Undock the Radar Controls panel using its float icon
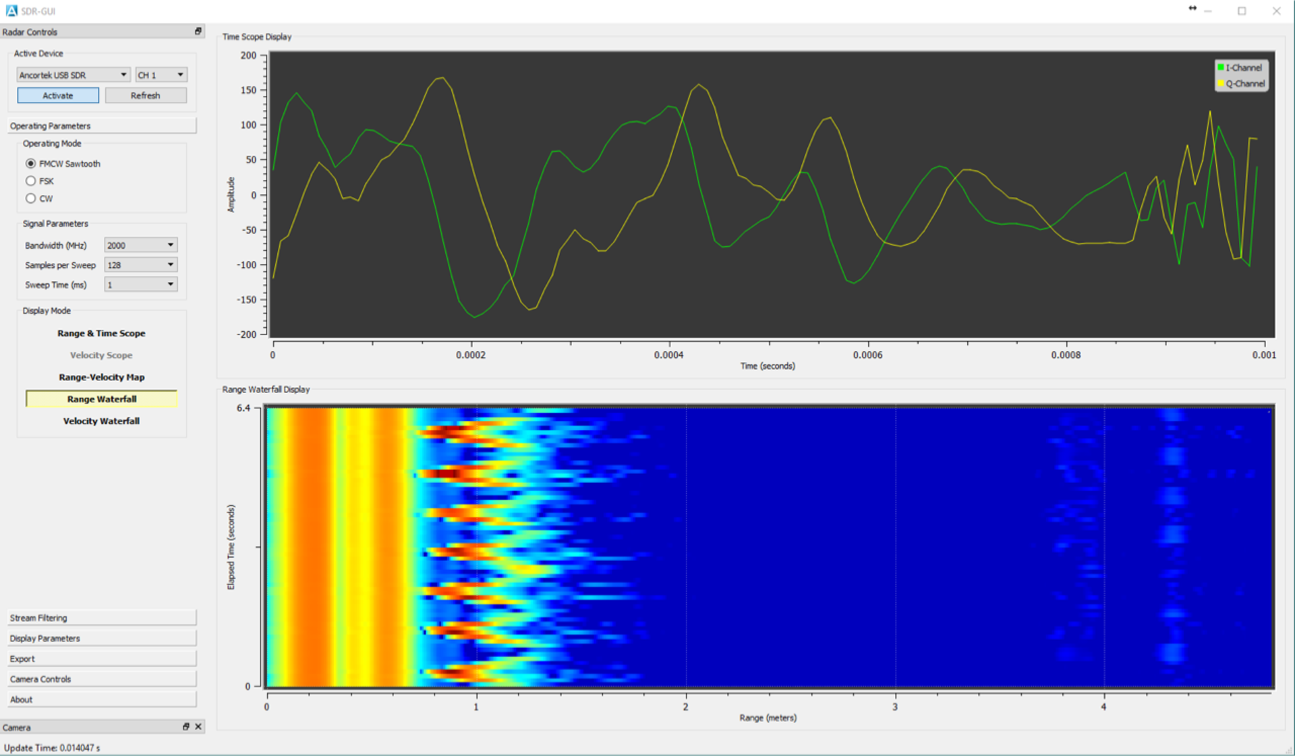 click(198, 31)
